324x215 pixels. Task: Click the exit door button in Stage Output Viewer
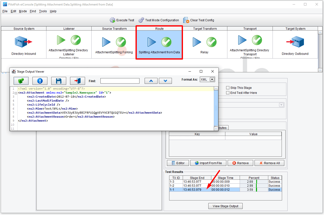(78, 81)
